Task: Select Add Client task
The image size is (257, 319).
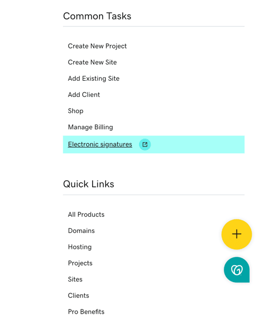Action: (84, 94)
